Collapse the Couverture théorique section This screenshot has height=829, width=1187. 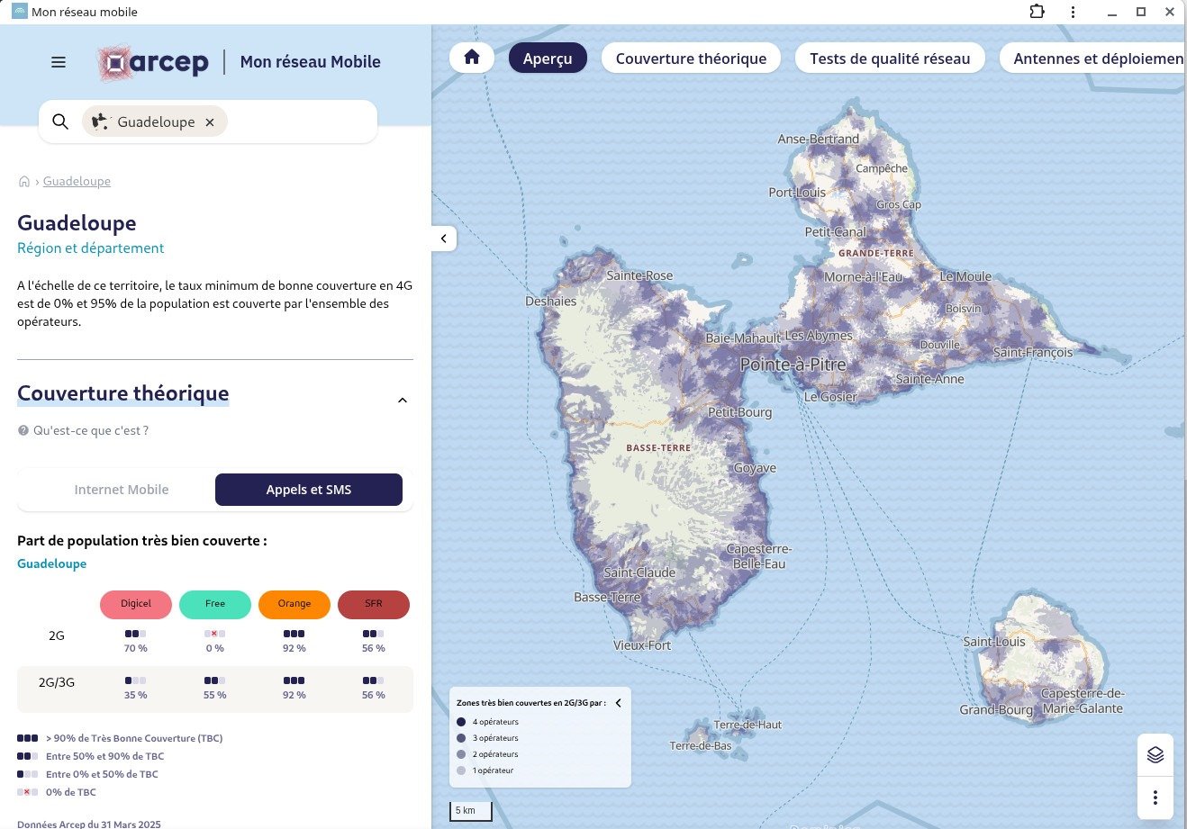point(403,400)
